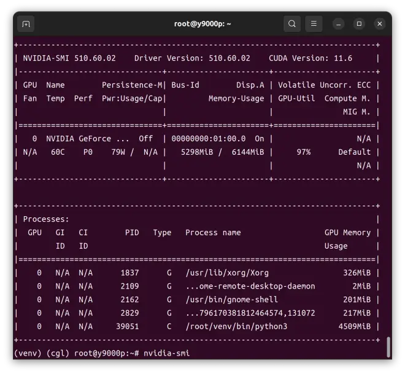Click the bus id 00000000:01:00.0

tap(209, 139)
